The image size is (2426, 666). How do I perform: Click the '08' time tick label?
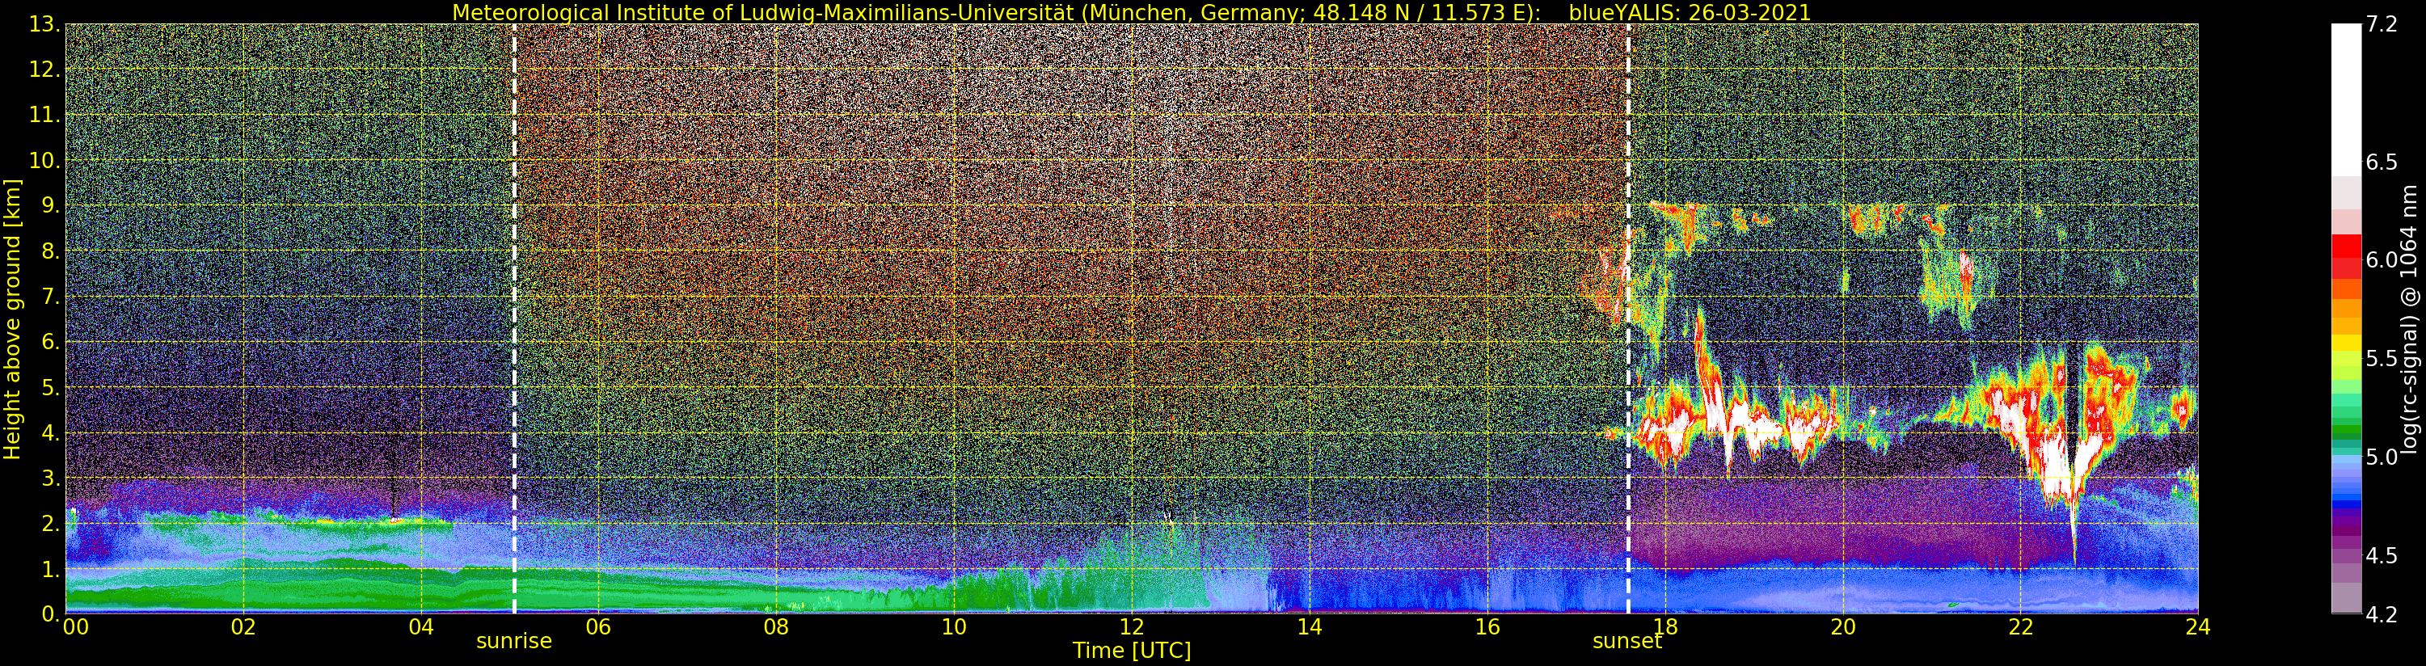click(x=777, y=626)
